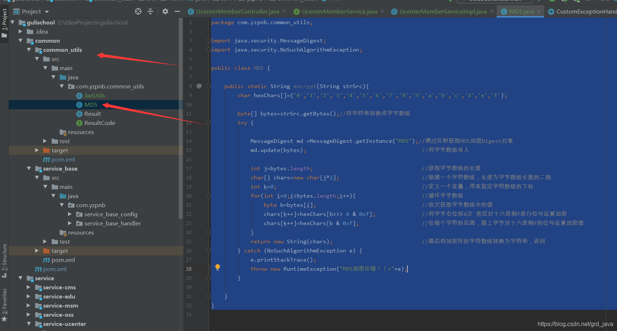
Task: Open pom.xml under common_utils
Action: pyautogui.click(x=63, y=159)
